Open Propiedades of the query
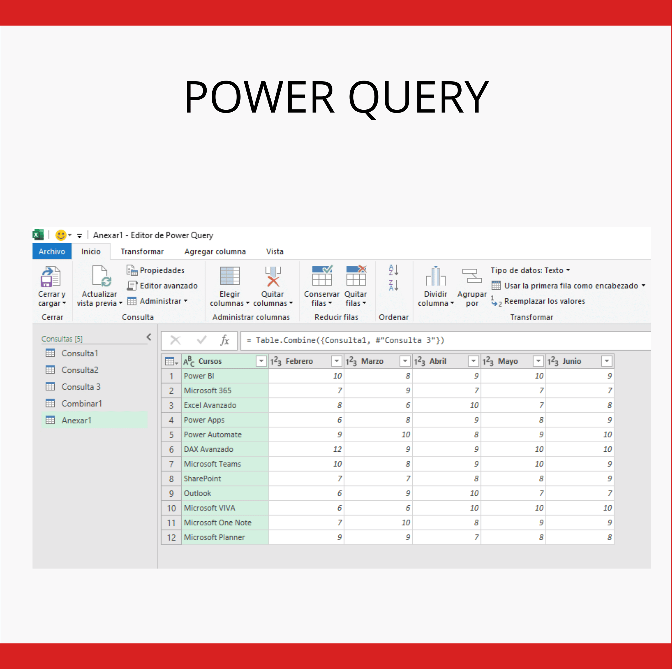 click(x=156, y=270)
